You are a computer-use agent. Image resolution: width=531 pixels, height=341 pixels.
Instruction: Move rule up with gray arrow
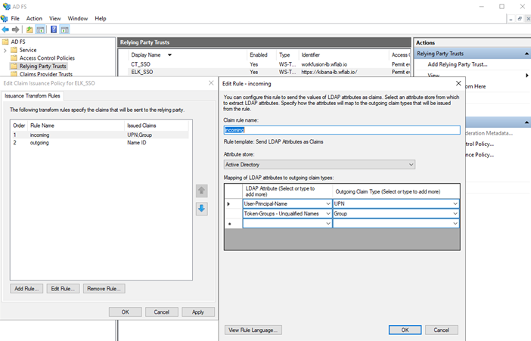[201, 191]
